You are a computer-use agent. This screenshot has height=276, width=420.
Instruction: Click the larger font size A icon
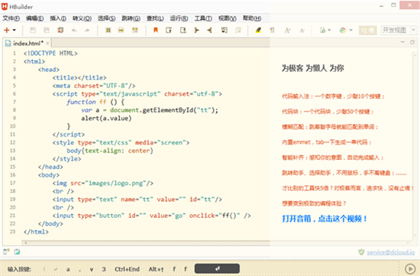[287, 31]
